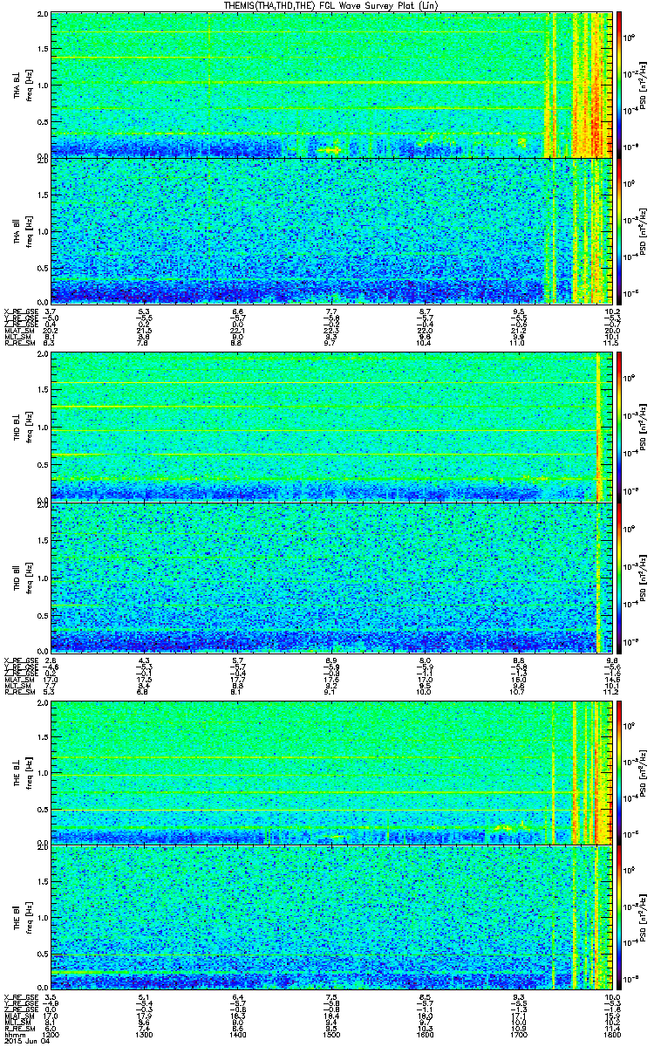The height and width of the screenshot is (1047, 654).
Task: Click the THE Bll spectrogram panel
Action: [332, 917]
